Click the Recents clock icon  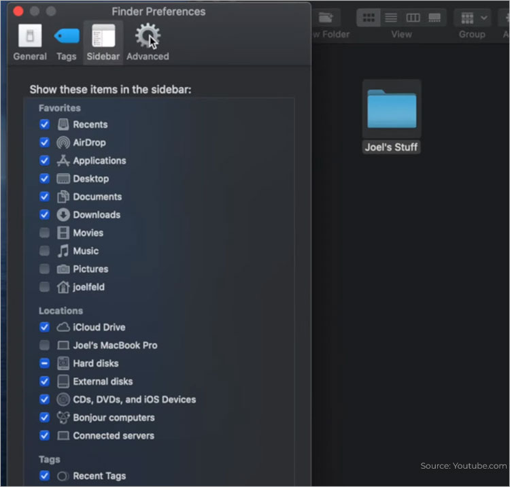[x=63, y=124]
